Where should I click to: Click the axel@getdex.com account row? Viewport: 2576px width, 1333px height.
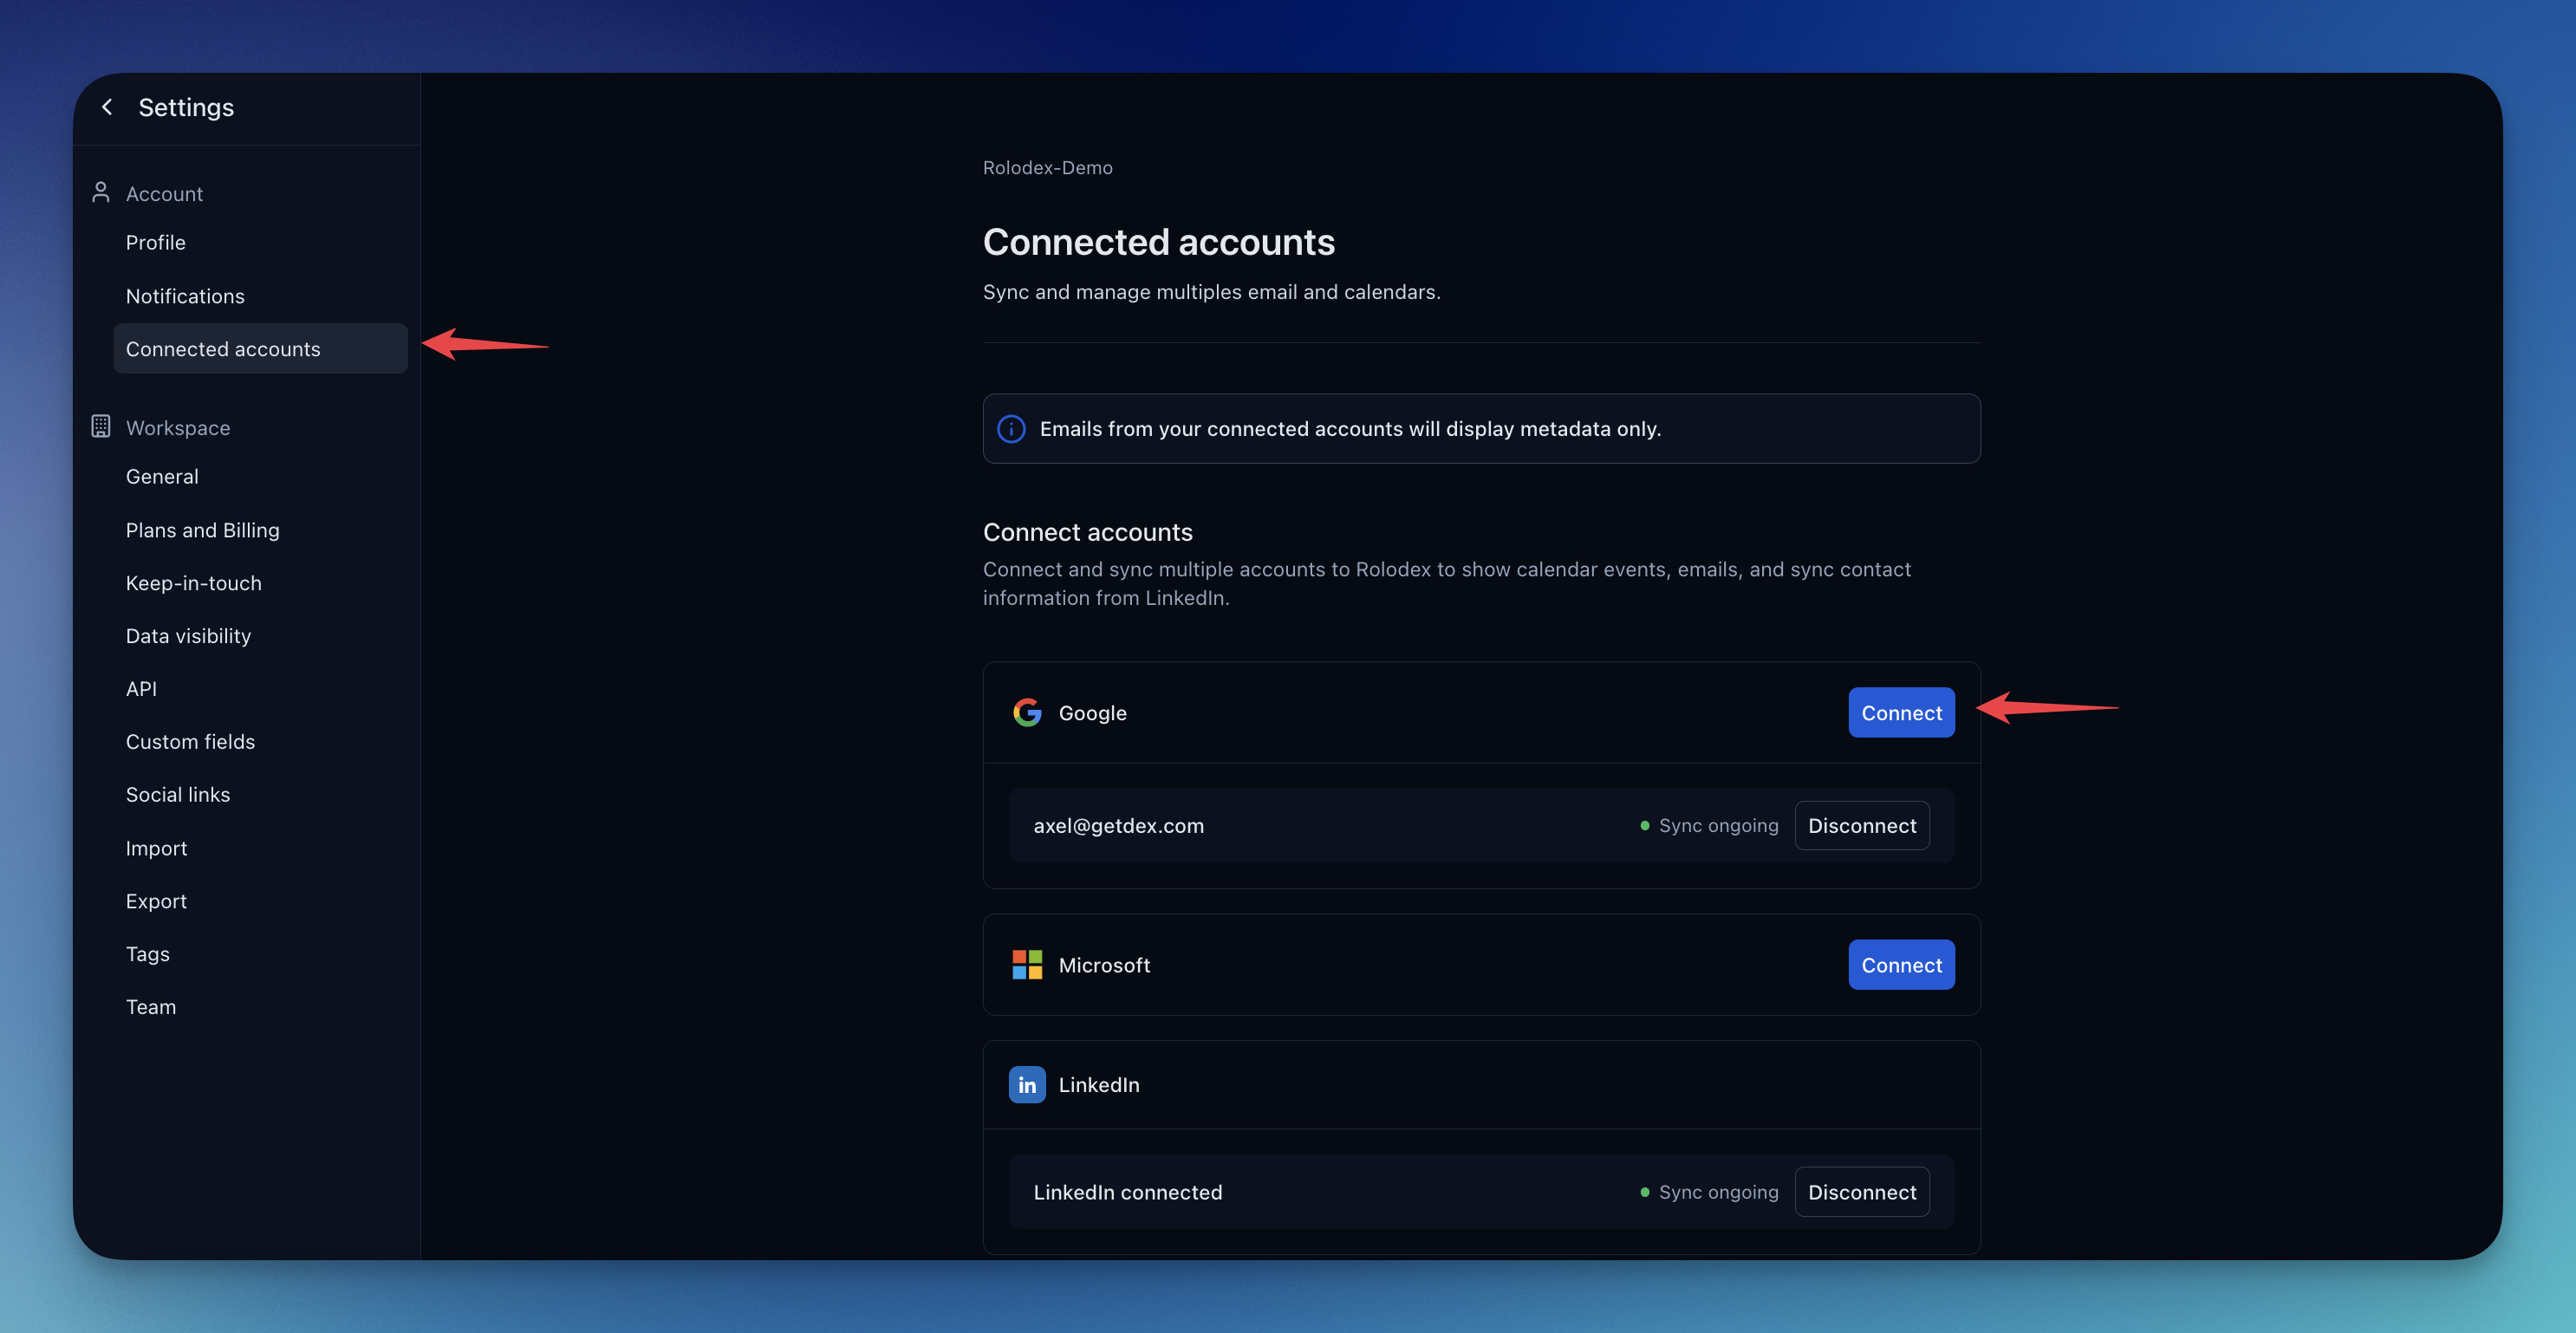tap(1118, 826)
